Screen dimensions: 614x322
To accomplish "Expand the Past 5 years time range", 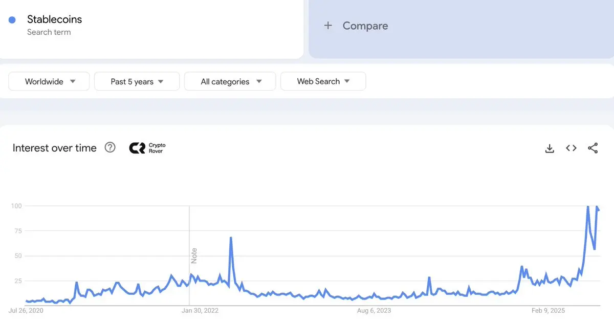I will (x=137, y=81).
